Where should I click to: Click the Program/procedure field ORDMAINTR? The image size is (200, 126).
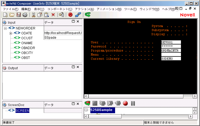pos(171,50)
